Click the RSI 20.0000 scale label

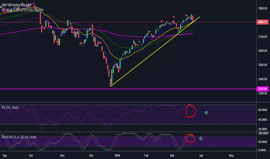[x=262, y=129]
